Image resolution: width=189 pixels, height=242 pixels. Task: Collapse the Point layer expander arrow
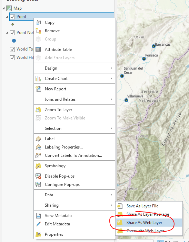pyautogui.click(x=7, y=17)
